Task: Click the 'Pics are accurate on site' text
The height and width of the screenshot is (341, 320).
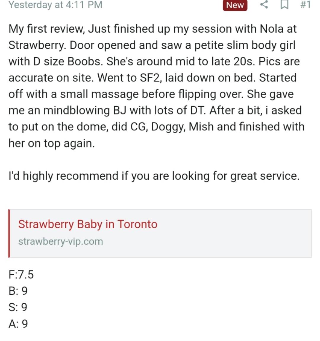Action: pos(154,70)
